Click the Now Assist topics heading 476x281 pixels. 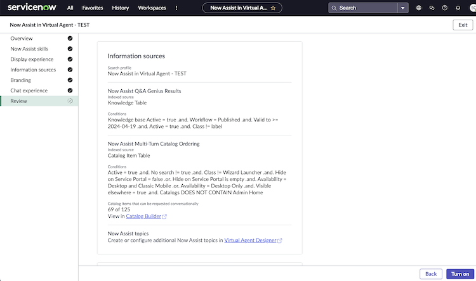(x=128, y=234)
